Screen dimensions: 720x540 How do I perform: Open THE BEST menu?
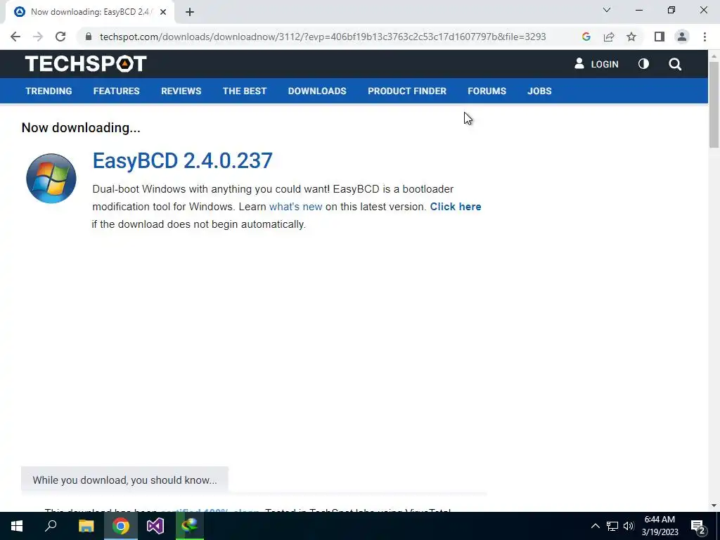244,91
